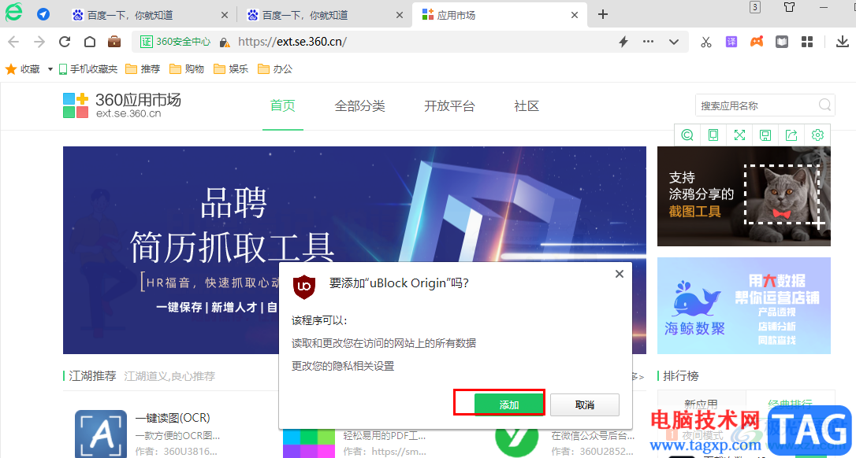Reload the page with refresh icon

pyautogui.click(x=65, y=42)
